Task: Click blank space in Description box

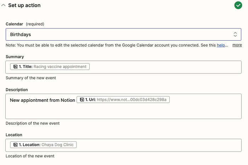Action: click(x=123, y=111)
